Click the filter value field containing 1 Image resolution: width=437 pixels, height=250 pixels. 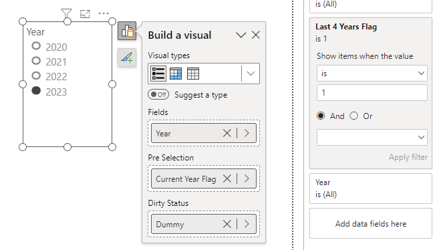(x=372, y=92)
